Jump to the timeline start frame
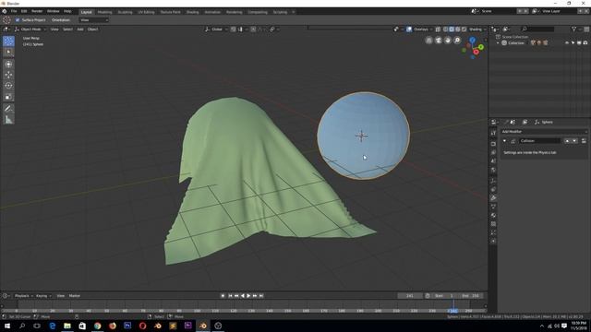Image resolution: width=591 pixels, height=332 pixels. pos(230,296)
